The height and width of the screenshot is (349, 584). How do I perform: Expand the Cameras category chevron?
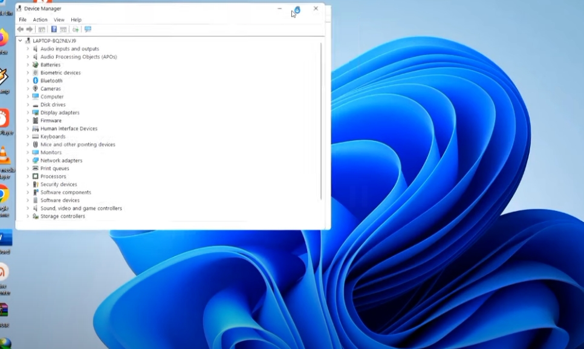(28, 89)
